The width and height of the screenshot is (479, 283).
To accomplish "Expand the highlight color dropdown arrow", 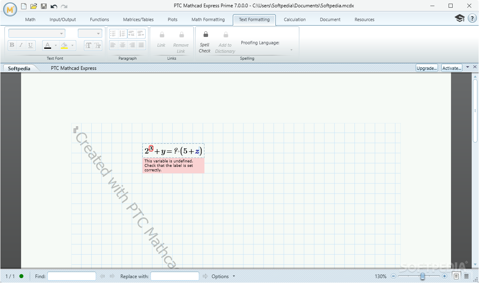I will (x=73, y=45).
